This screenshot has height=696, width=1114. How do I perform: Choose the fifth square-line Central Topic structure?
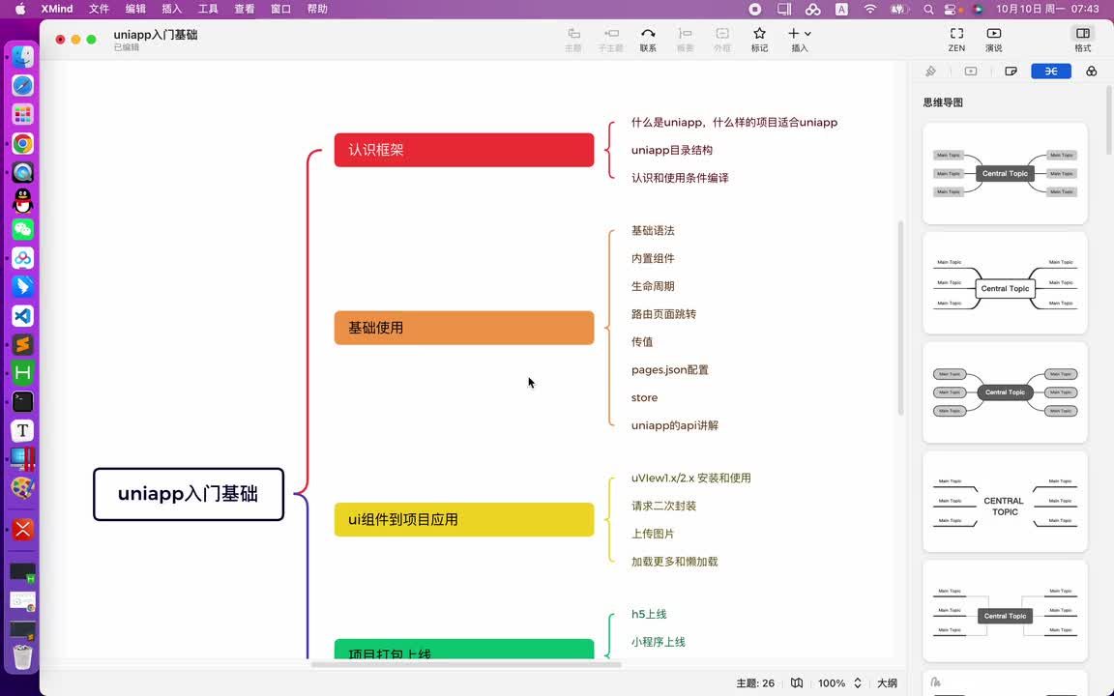pyautogui.click(x=1005, y=611)
